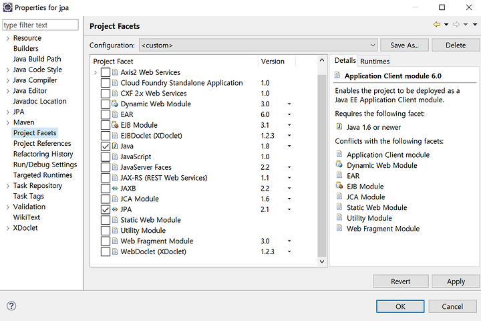This screenshot has height=321, width=481.
Task: Click the forward navigation arrow icon
Action: [x=456, y=24]
